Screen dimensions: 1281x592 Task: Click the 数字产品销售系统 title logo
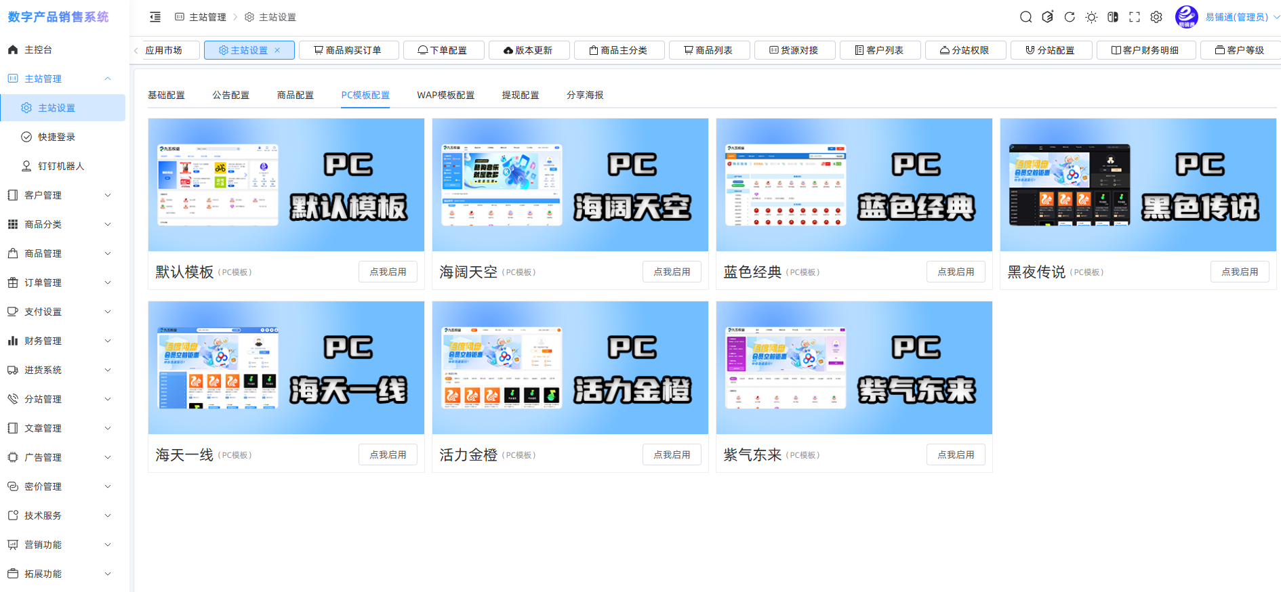pos(58,17)
